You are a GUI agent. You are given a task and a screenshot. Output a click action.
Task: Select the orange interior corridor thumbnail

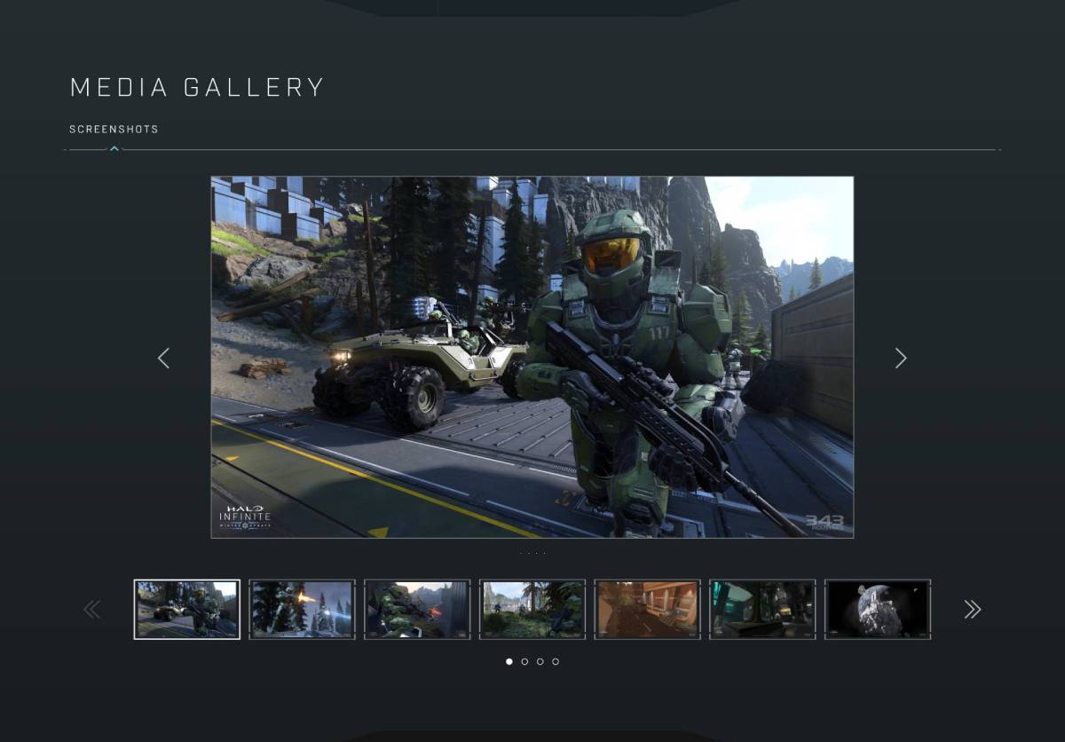(648, 609)
